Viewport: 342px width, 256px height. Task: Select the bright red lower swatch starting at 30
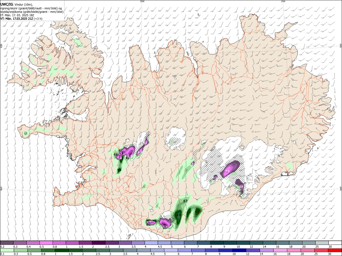pyautogui.click(x=334, y=250)
